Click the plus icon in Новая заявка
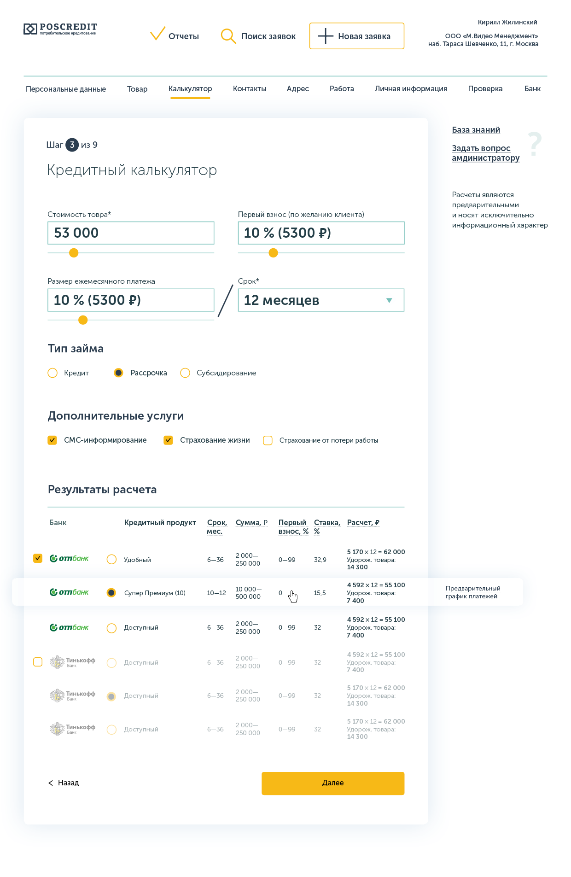This screenshot has height=877, width=571. [x=325, y=36]
